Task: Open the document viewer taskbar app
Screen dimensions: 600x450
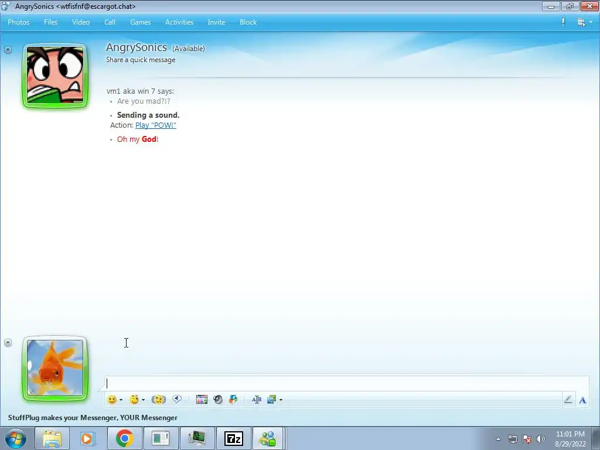Action: (x=161, y=438)
